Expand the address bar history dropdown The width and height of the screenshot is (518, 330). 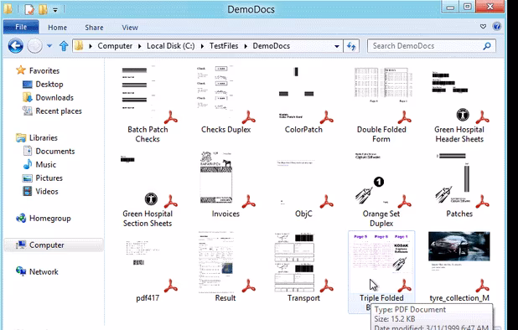pyautogui.click(x=337, y=46)
